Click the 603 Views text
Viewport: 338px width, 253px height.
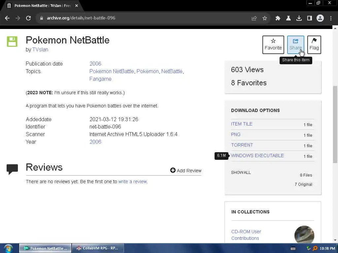pos(247,70)
